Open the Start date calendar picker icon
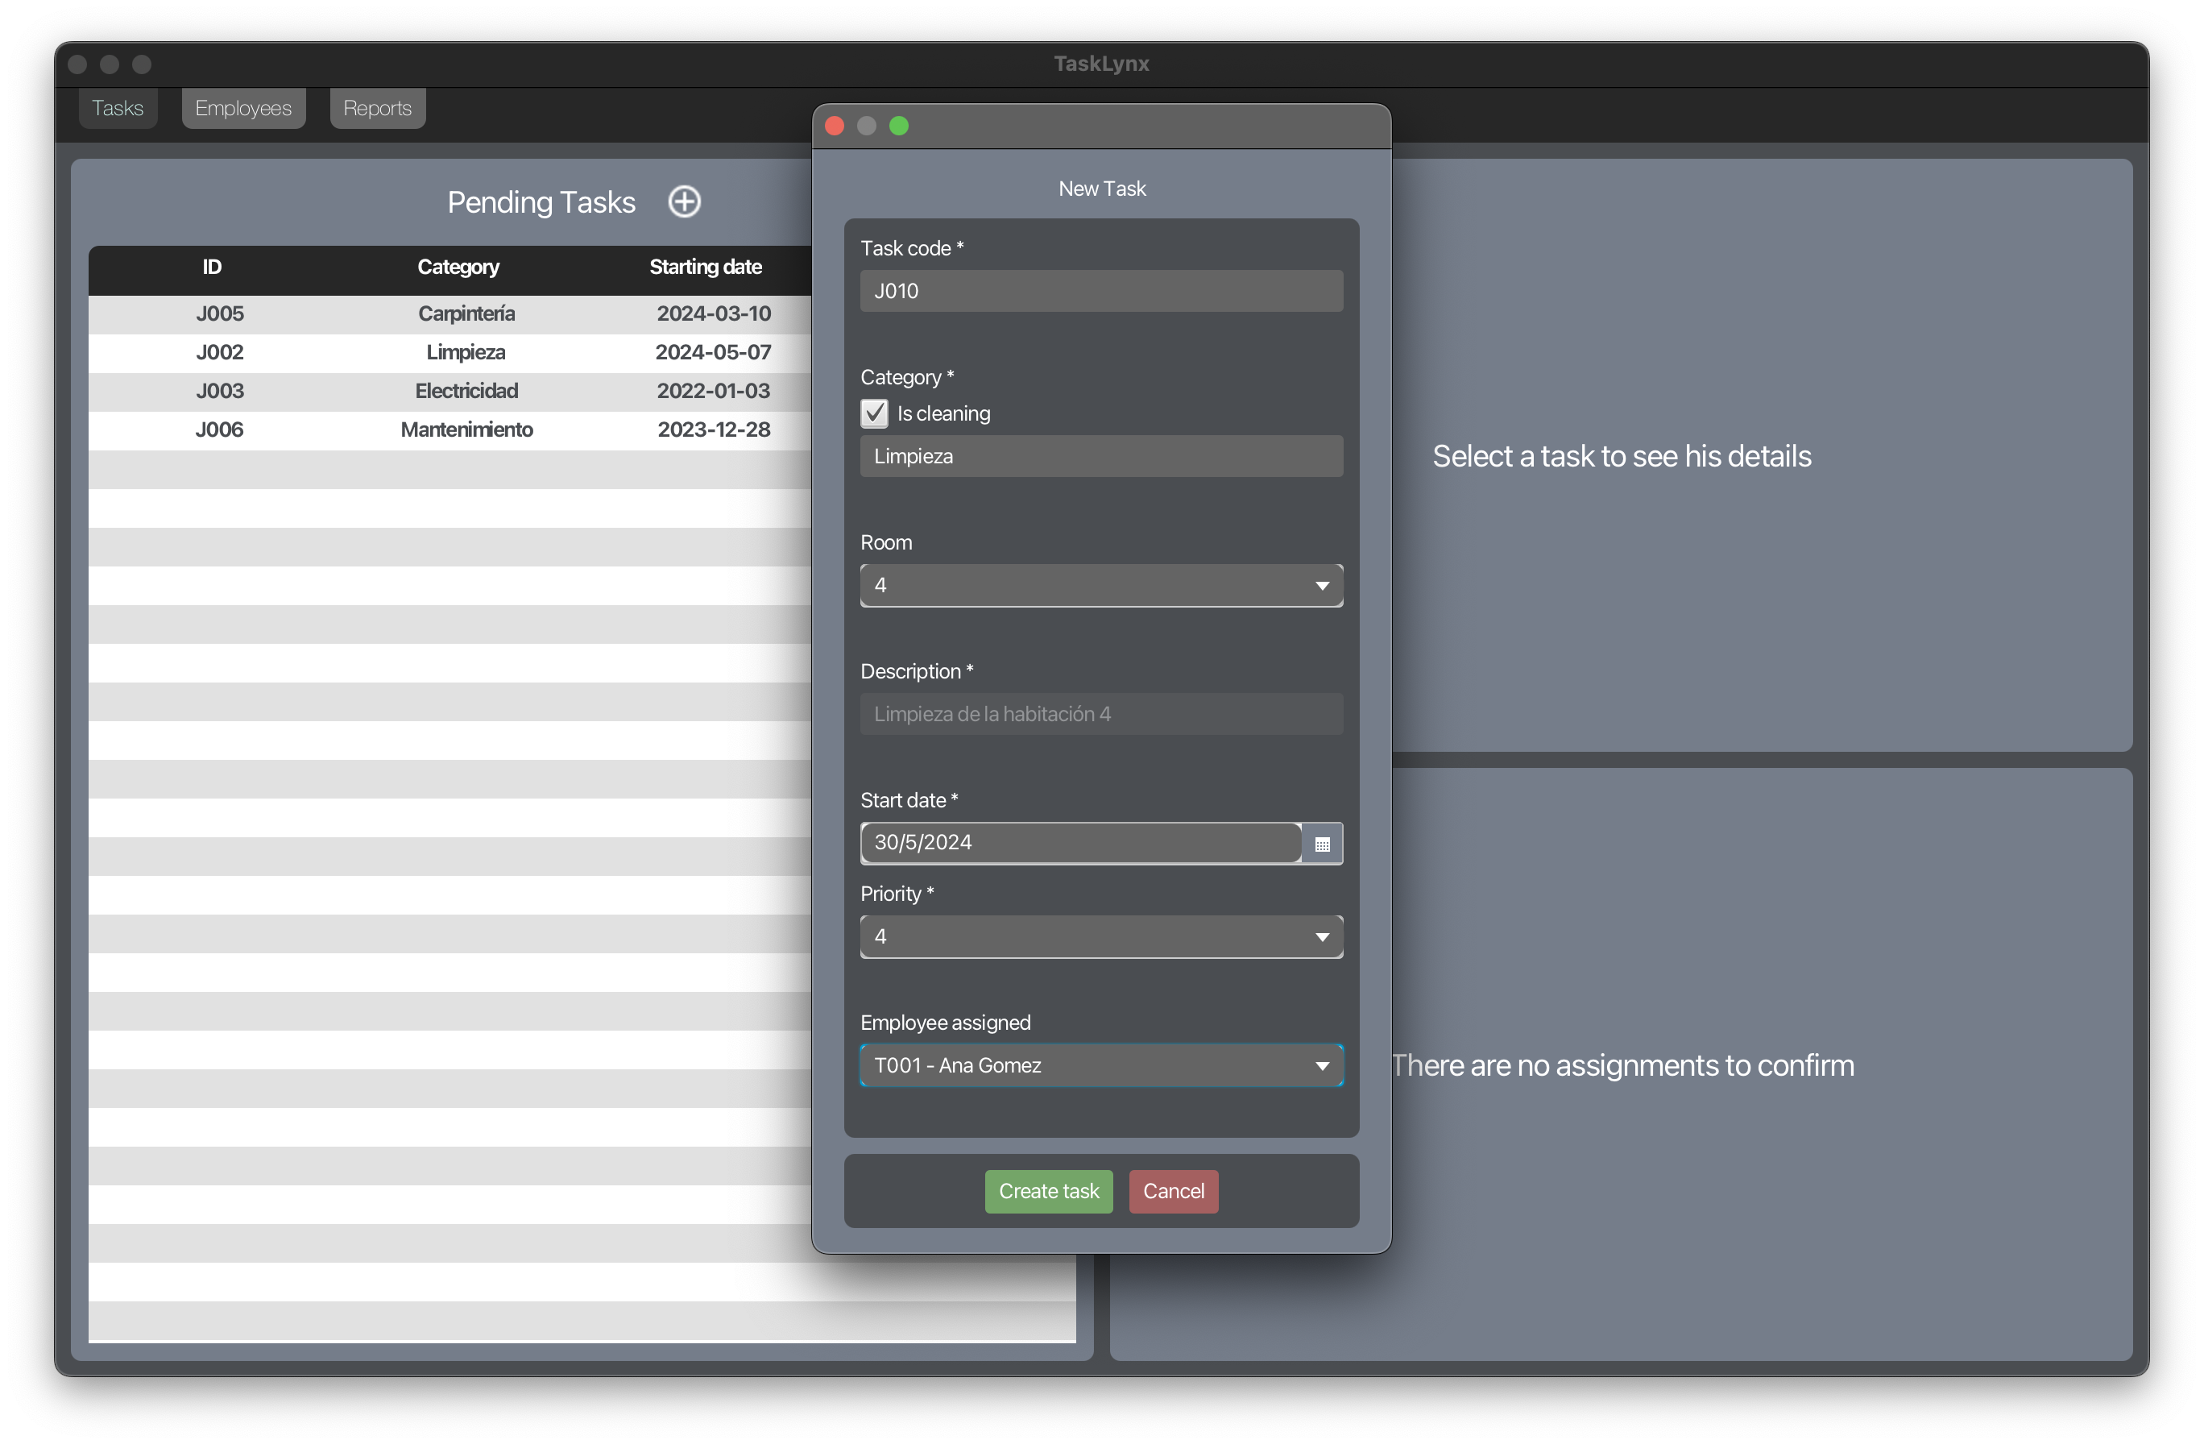This screenshot has width=2204, height=1444. click(1321, 844)
